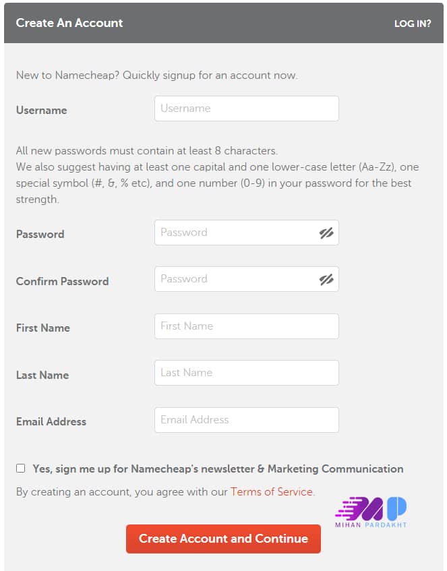Viewport: 447px width, 571px height.
Task: Activate the Last Name input field
Action: click(x=246, y=372)
